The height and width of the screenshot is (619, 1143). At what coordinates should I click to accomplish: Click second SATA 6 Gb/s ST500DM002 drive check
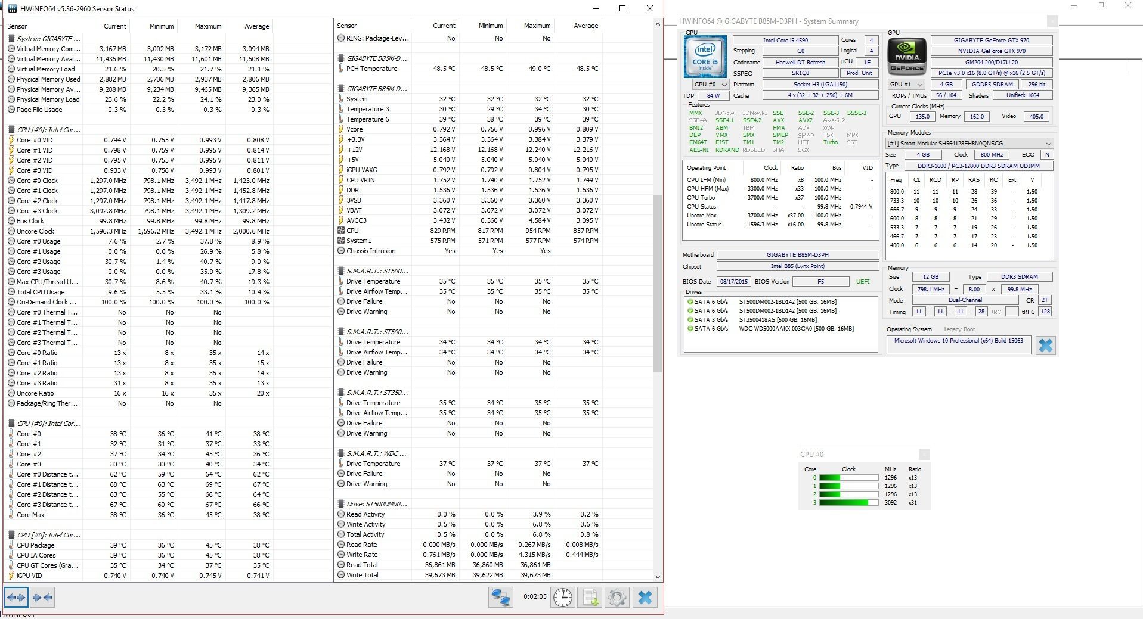pyautogui.click(x=690, y=310)
